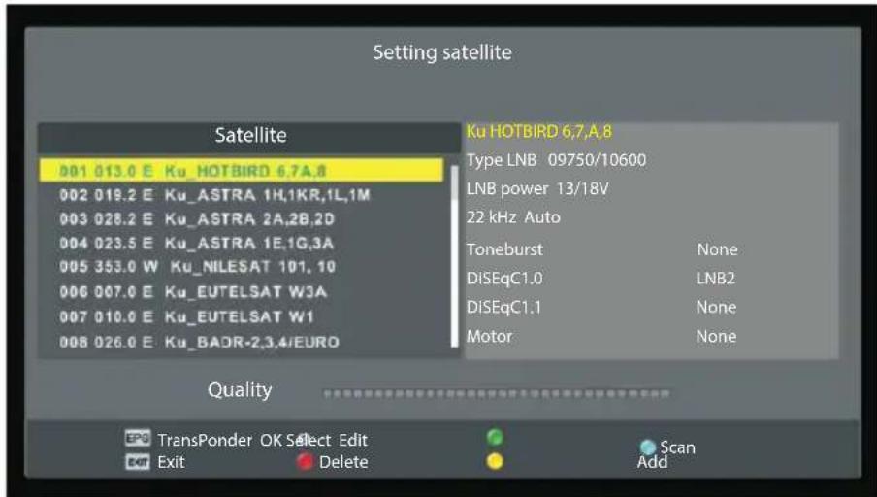Click the OK Select label

click(x=296, y=440)
